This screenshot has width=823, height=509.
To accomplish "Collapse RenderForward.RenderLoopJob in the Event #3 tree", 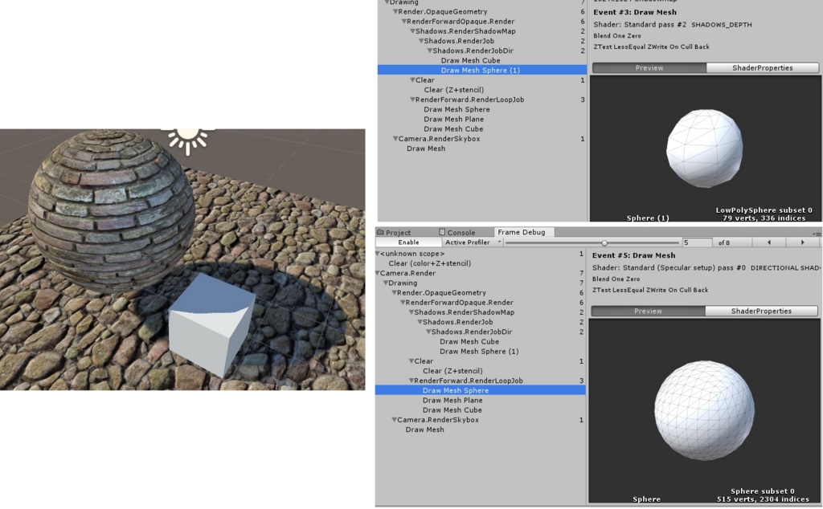I will (x=412, y=100).
